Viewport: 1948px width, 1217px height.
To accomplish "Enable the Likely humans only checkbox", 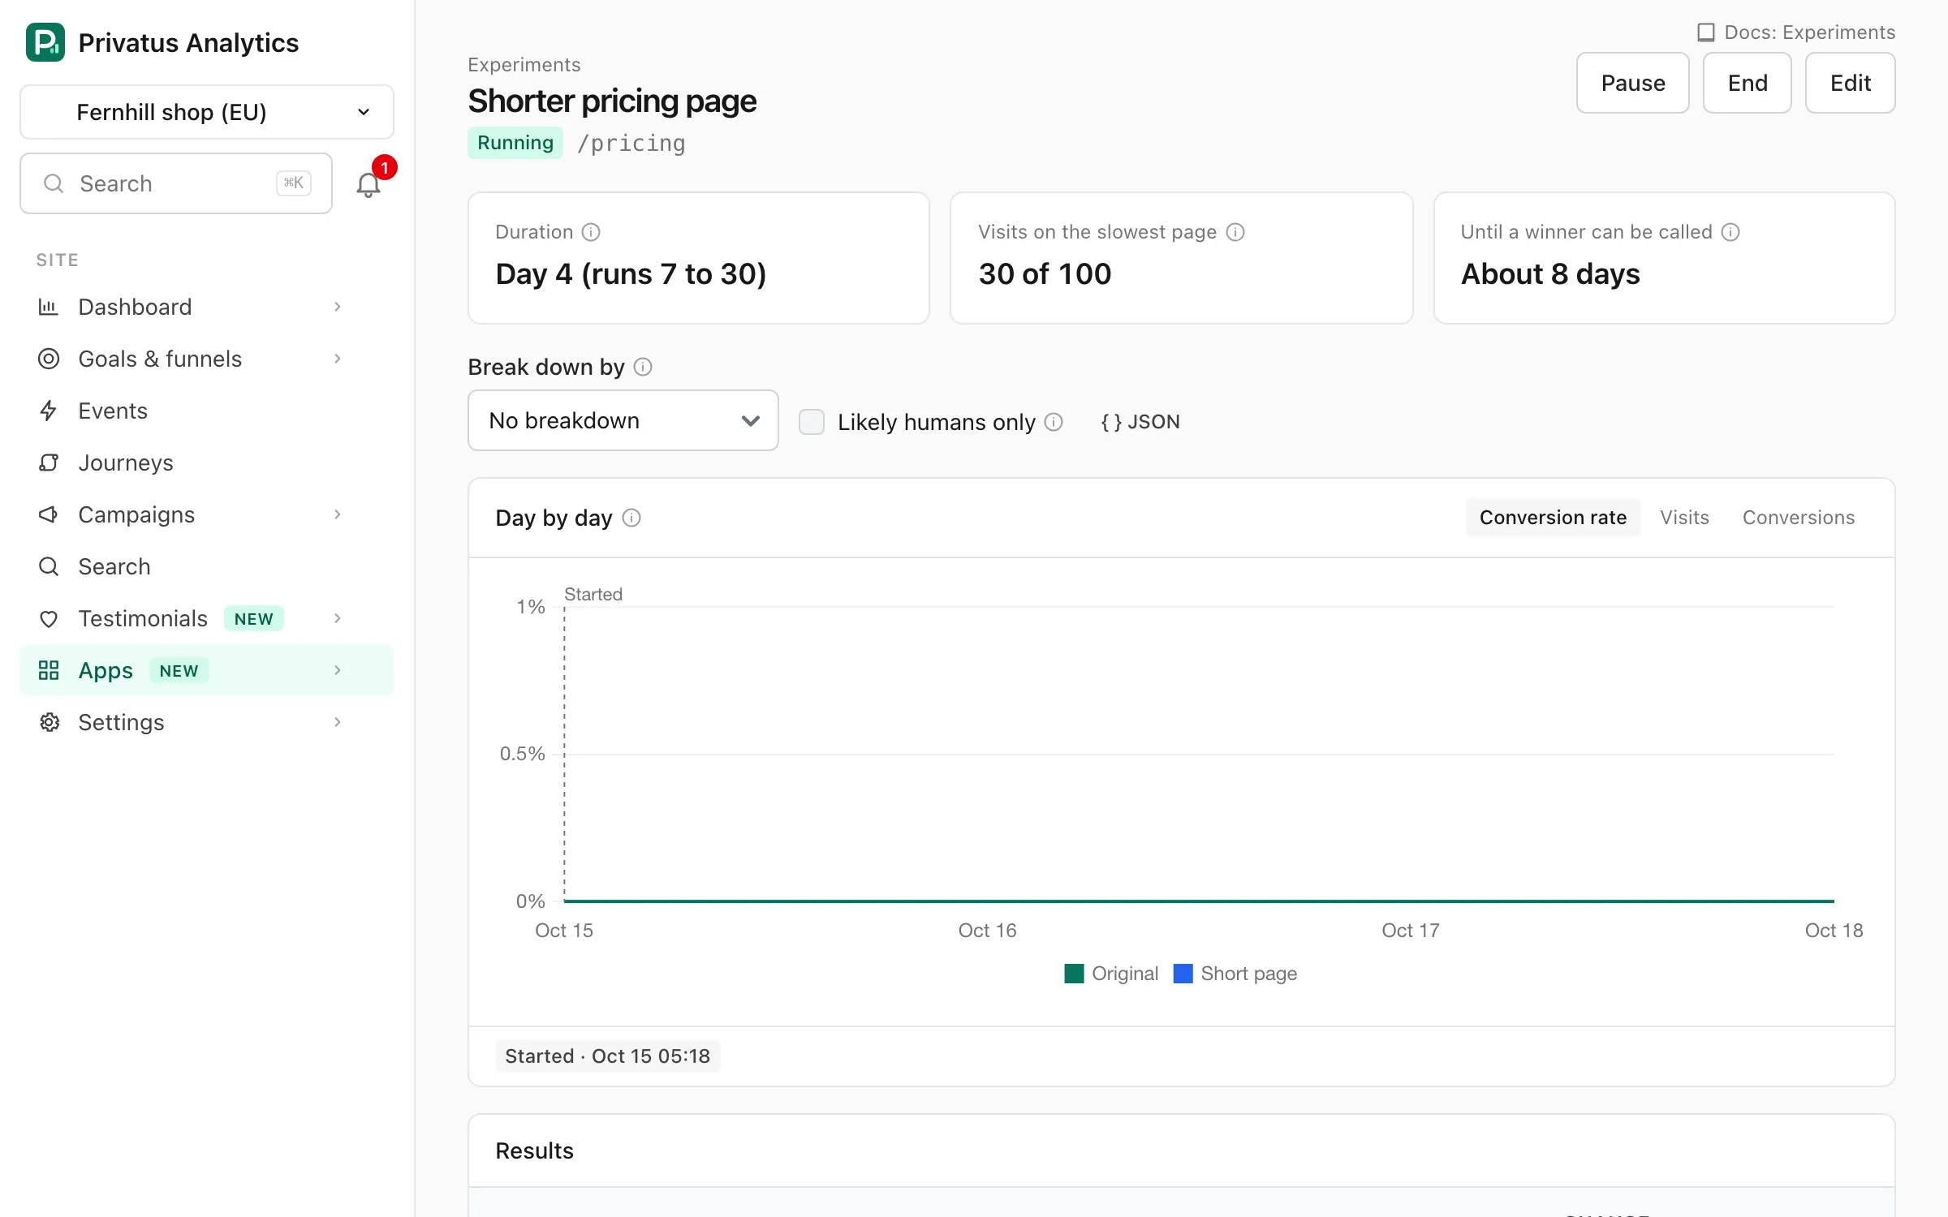I will pyautogui.click(x=812, y=422).
